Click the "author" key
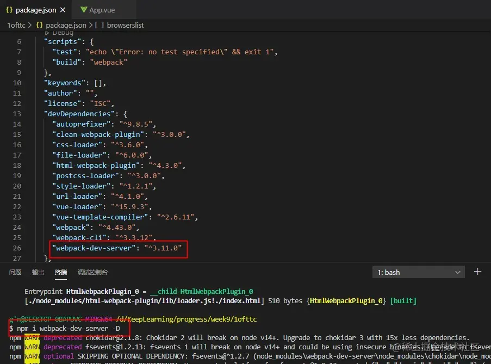Image resolution: width=491 pixels, height=364 pixels. coord(60,93)
